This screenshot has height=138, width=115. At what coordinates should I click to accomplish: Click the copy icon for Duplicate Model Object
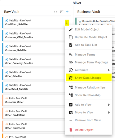pos(71,37)
